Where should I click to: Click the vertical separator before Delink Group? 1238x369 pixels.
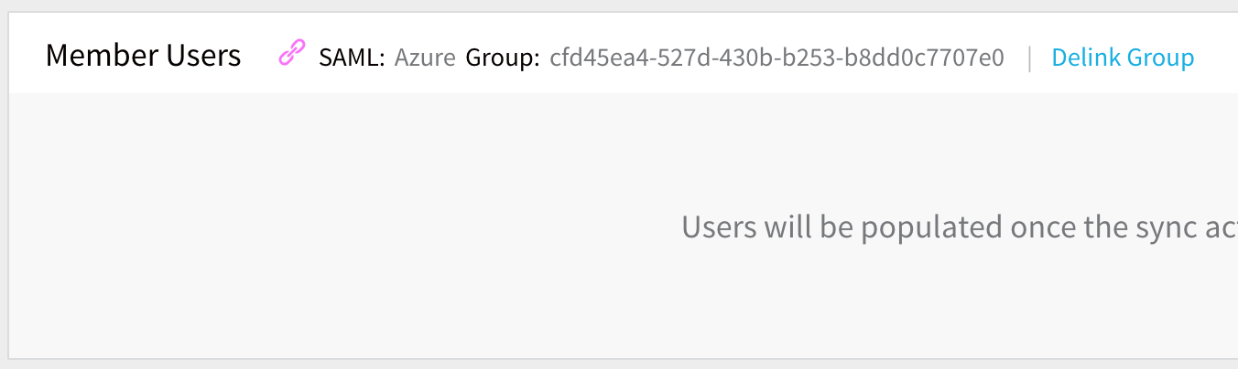tap(1029, 58)
